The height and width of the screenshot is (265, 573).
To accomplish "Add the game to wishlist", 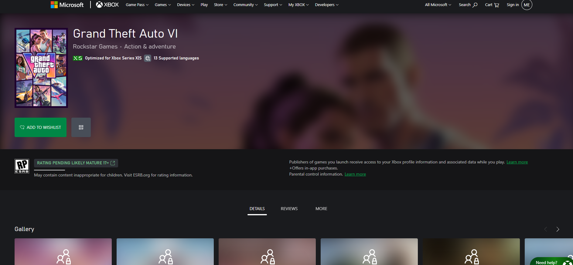I will [40, 127].
